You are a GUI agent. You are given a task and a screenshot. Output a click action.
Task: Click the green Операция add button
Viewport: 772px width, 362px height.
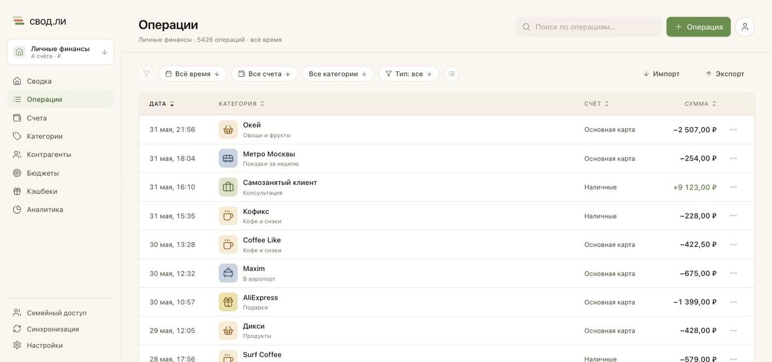coord(699,27)
